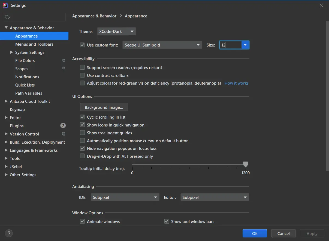Enable Support screen readers checkbox

pyautogui.click(x=82, y=67)
